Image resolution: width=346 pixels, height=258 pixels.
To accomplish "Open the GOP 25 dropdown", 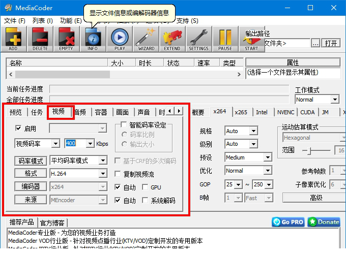I will click(x=238, y=184).
